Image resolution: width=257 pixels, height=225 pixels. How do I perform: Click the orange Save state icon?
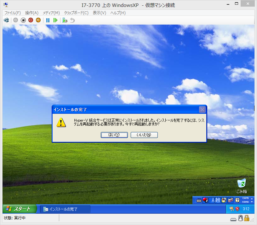(x=38, y=20)
